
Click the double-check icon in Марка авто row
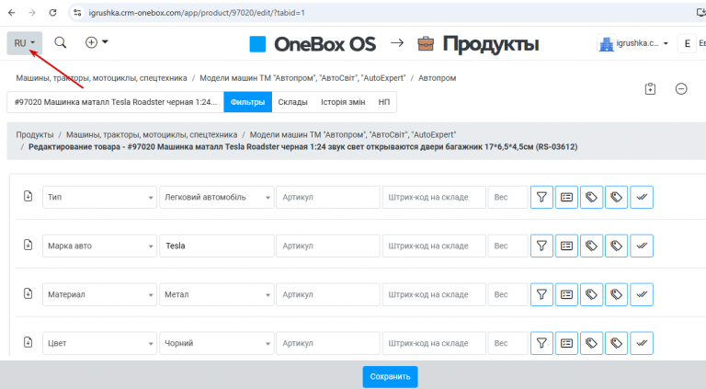point(642,246)
